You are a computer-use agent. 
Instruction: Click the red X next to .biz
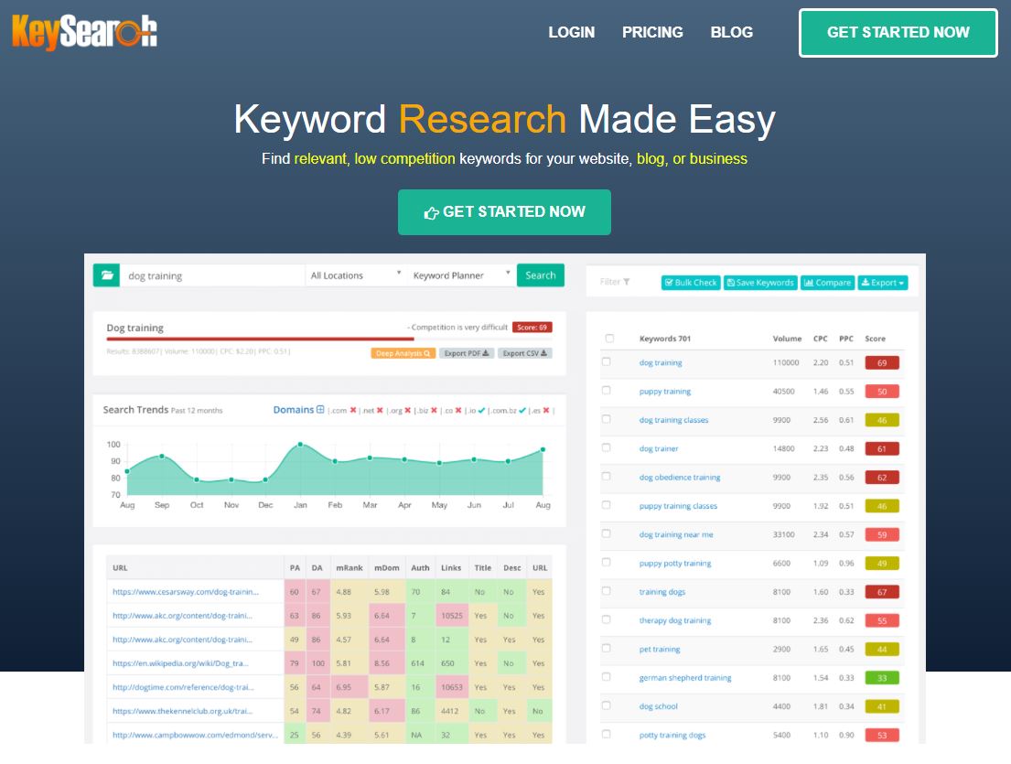(434, 410)
